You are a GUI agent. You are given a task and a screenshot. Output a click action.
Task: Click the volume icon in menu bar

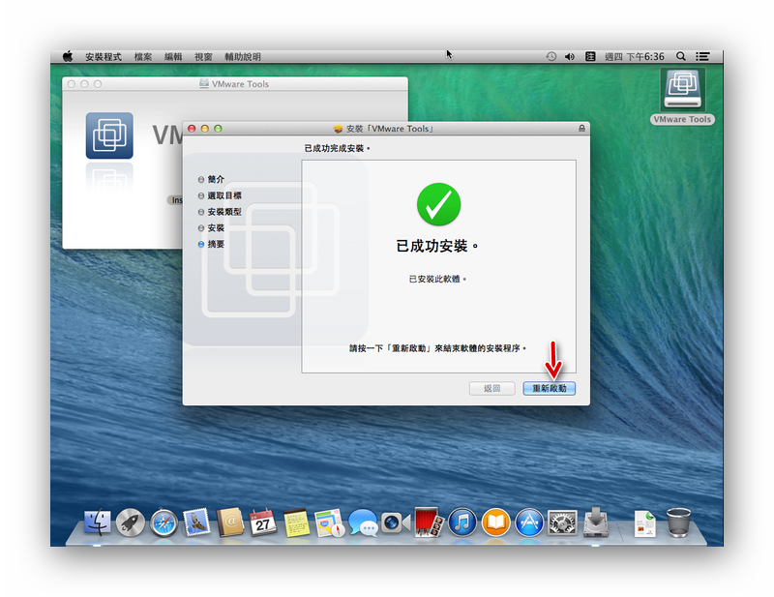click(570, 56)
